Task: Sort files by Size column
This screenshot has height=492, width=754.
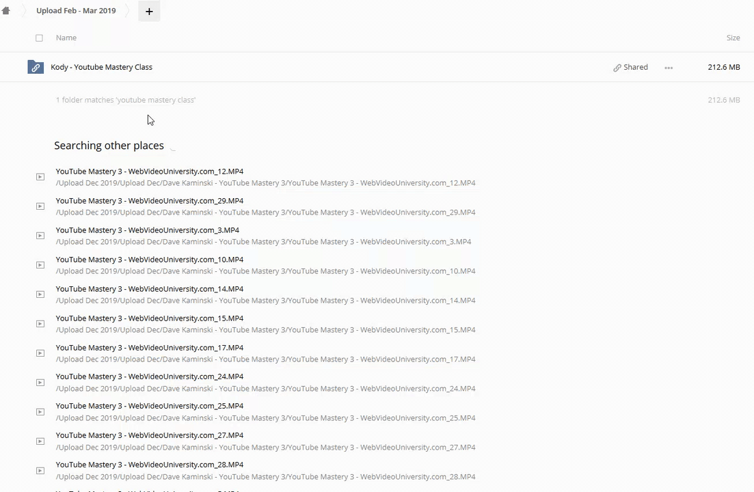Action: pos(733,38)
